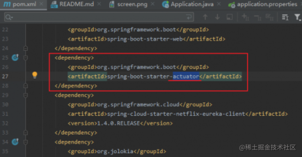Open the README.md tab
Screen dimensions: 302x157
[72, 4]
